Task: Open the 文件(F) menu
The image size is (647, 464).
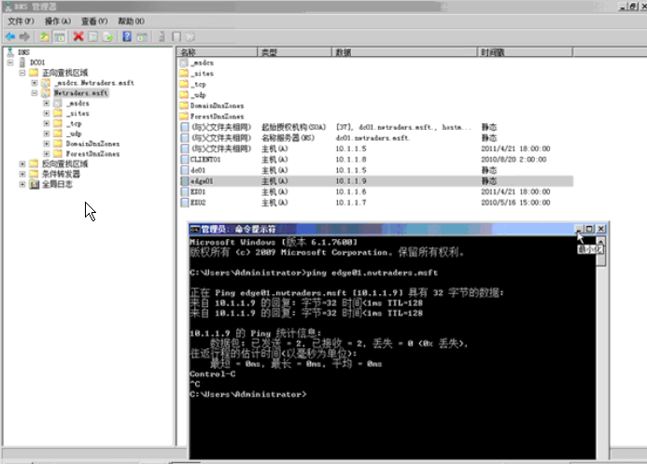Action: [21, 21]
